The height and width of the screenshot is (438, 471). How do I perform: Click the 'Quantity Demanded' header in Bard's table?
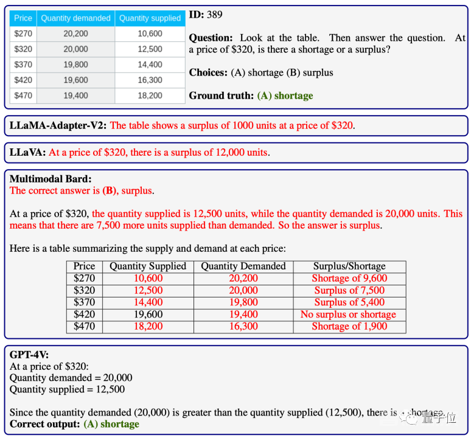point(243,266)
